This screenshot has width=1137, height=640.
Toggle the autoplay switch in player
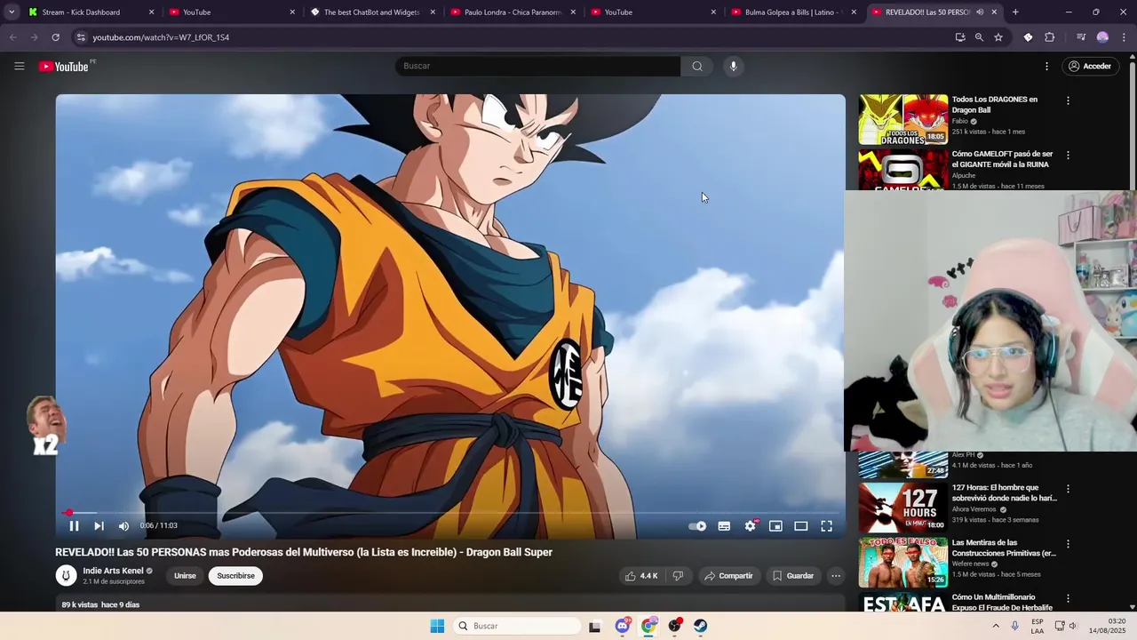tap(697, 526)
